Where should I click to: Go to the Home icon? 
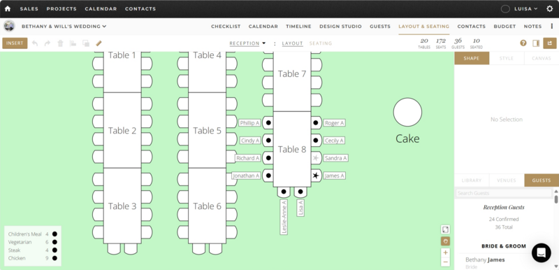point(8,8)
